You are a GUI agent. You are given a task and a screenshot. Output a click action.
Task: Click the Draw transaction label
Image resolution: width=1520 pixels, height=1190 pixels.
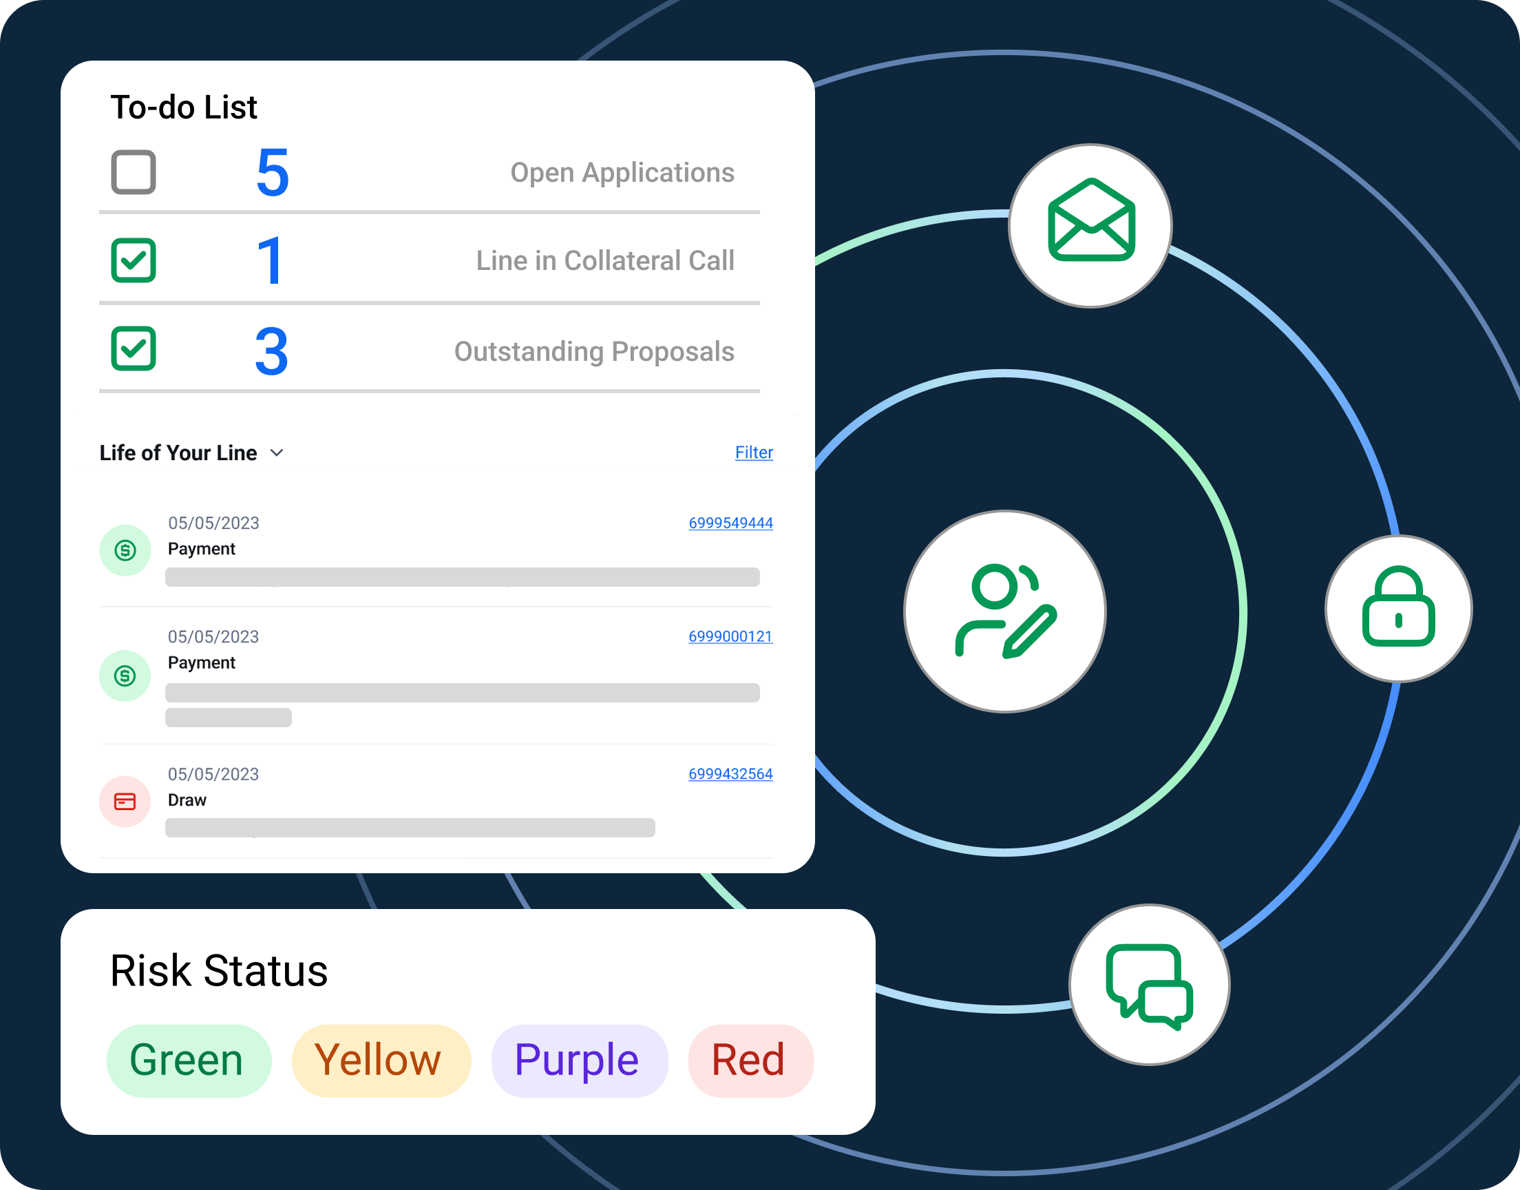coord(187,800)
